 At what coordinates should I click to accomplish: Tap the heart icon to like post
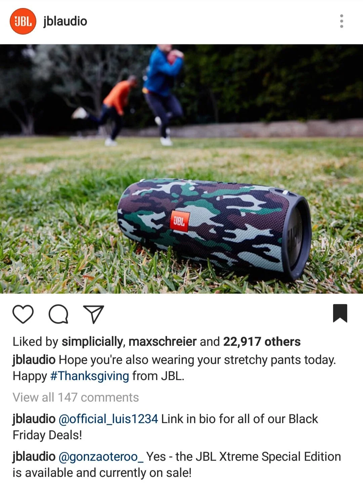23,314
